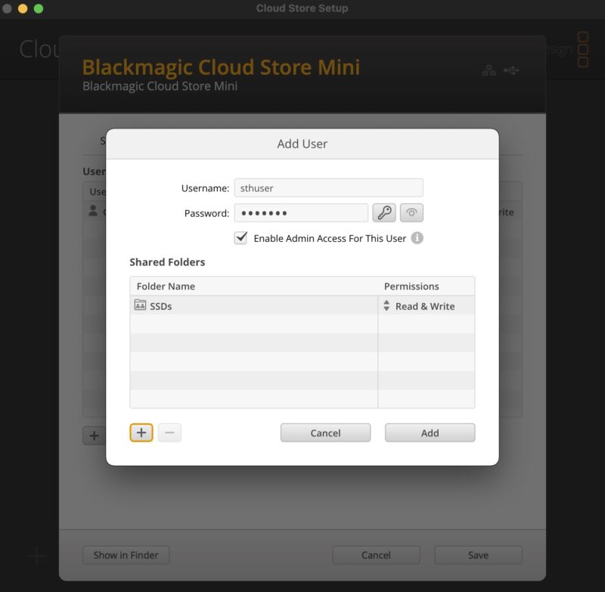Click the Permissions column header
This screenshot has height=592, width=605.
coord(412,286)
